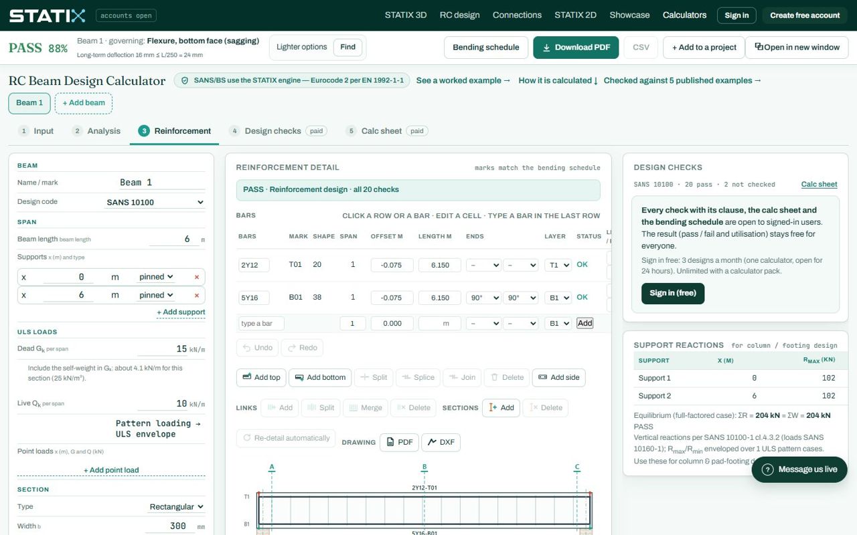Switch to the Input tab
857x535 pixels.
coord(36,131)
